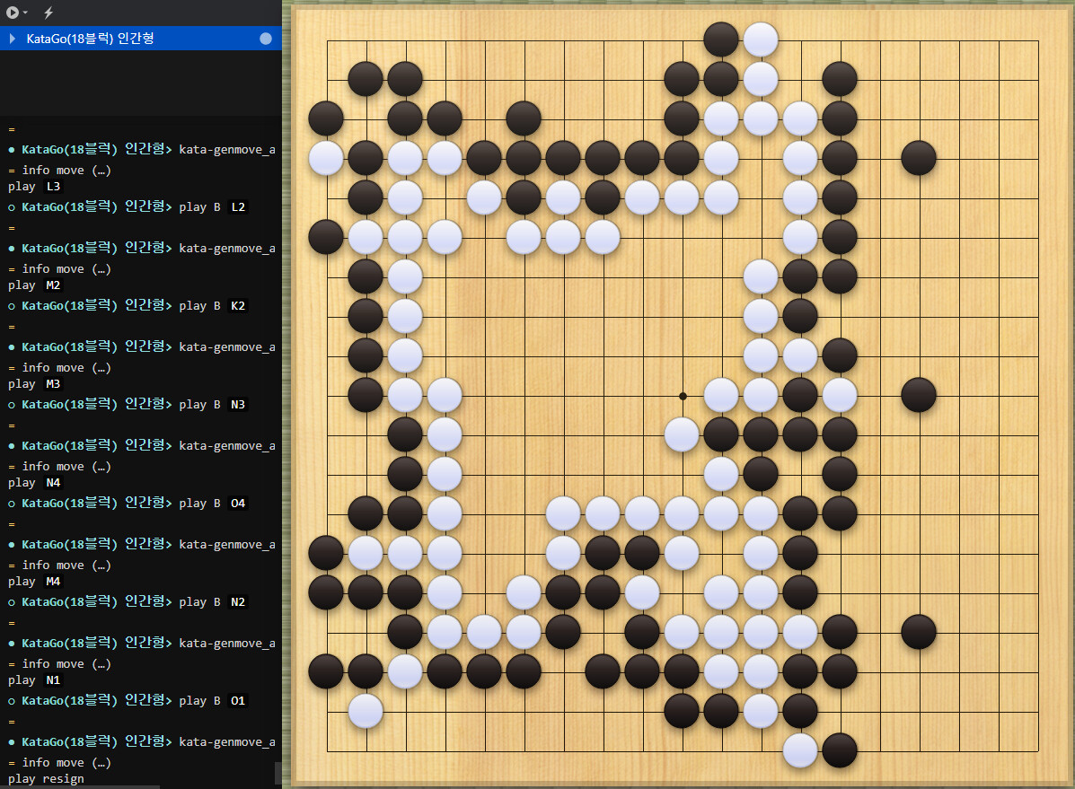Image resolution: width=1075 pixels, height=789 pixels.
Task: Click the play/start engine game icon
Action: pyautogui.click(x=13, y=13)
